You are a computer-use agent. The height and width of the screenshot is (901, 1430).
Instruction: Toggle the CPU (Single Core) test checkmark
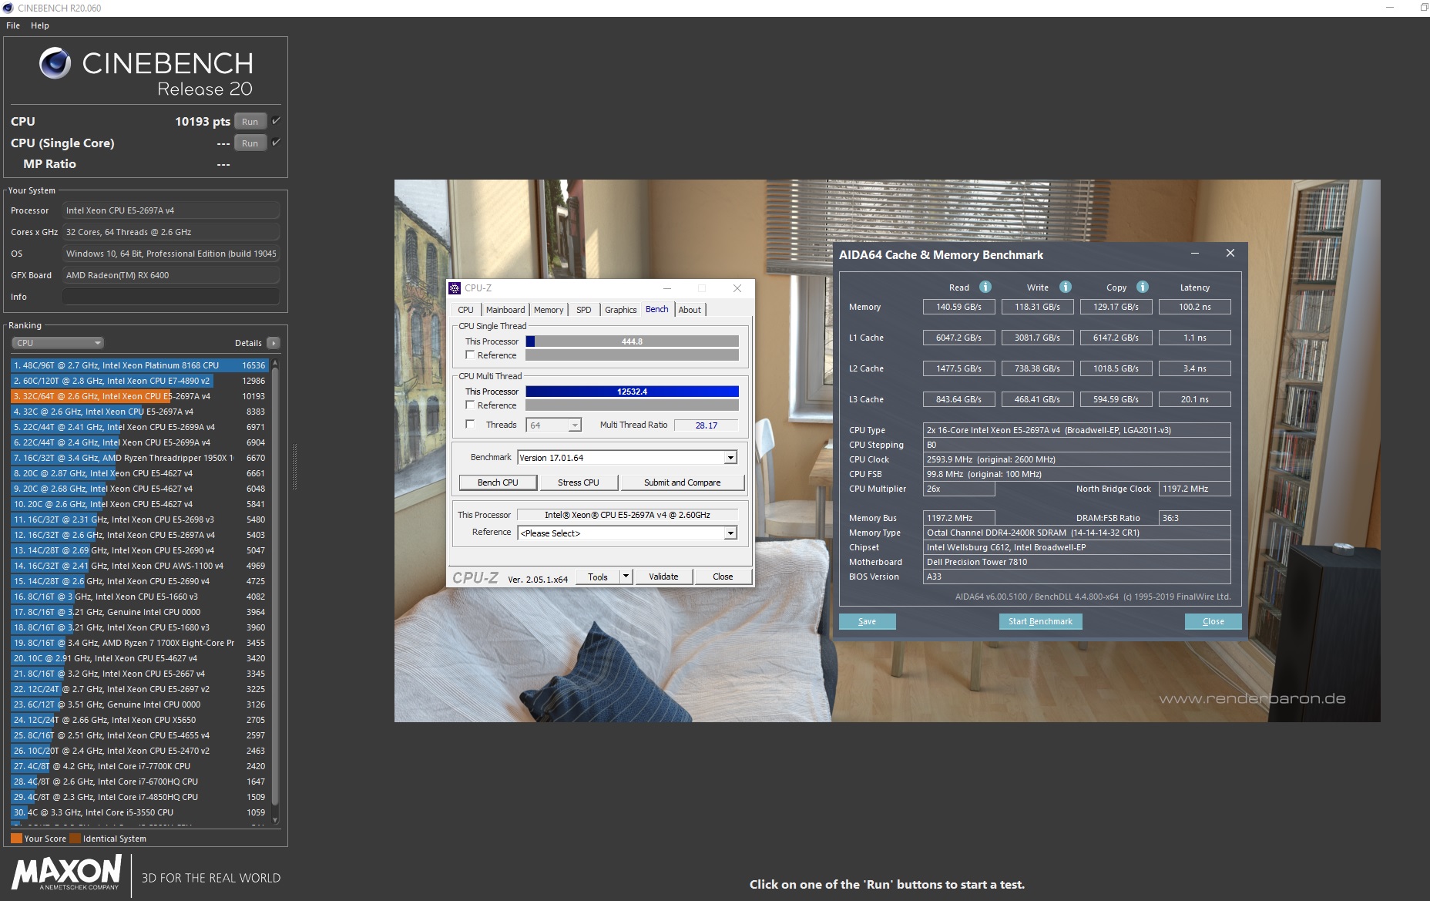click(x=276, y=143)
